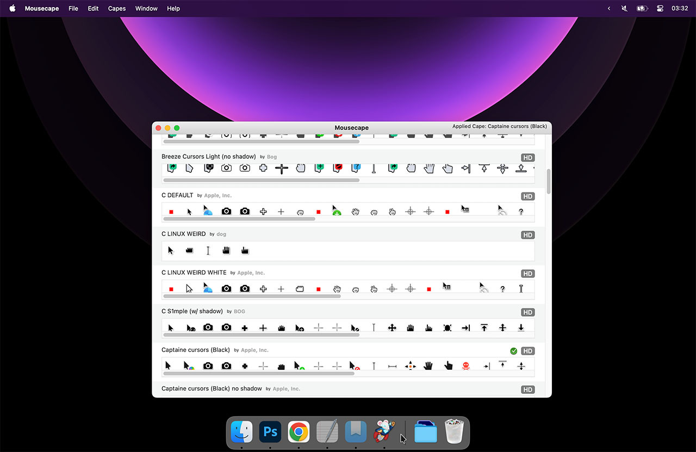Open Google Chrome from the Dock
The width and height of the screenshot is (696, 452).
pos(299,432)
